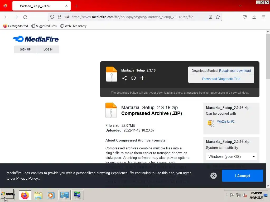Viewport: 270px width, 202px height.
Task: Click the share icon under Martazia_Setup_2.3.16
Action: [124, 78]
